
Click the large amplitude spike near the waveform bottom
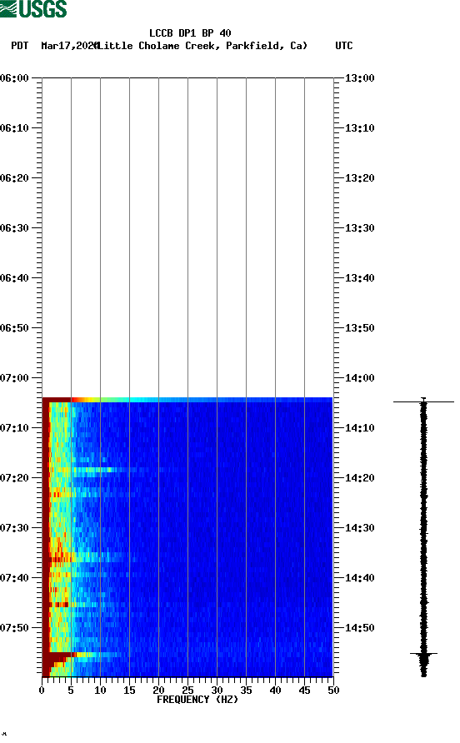point(423,654)
